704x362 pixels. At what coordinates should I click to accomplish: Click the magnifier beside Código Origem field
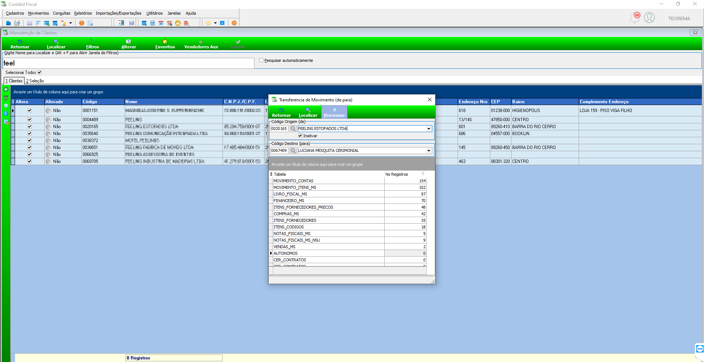pos(293,129)
